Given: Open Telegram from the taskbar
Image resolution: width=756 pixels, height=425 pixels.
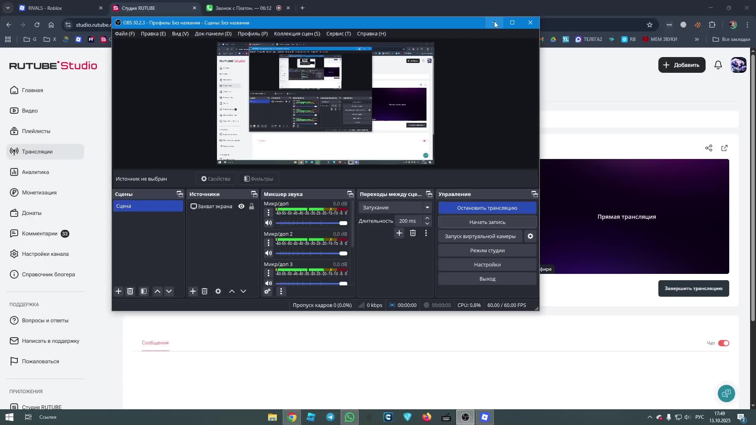Looking at the screenshot, I should tap(330, 417).
